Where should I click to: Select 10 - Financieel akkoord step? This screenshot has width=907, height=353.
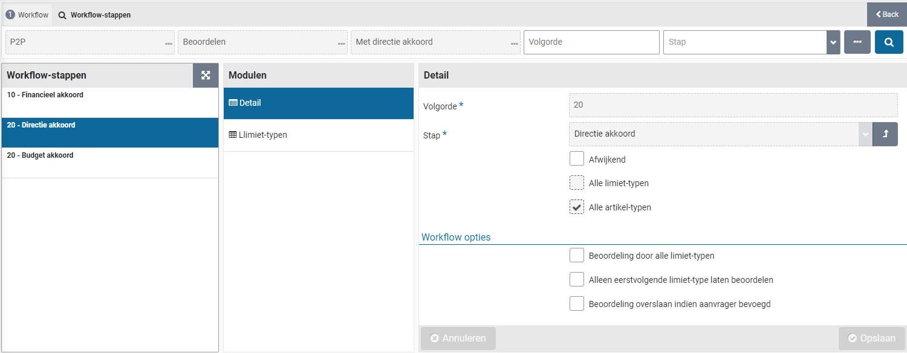click(109, 102)
